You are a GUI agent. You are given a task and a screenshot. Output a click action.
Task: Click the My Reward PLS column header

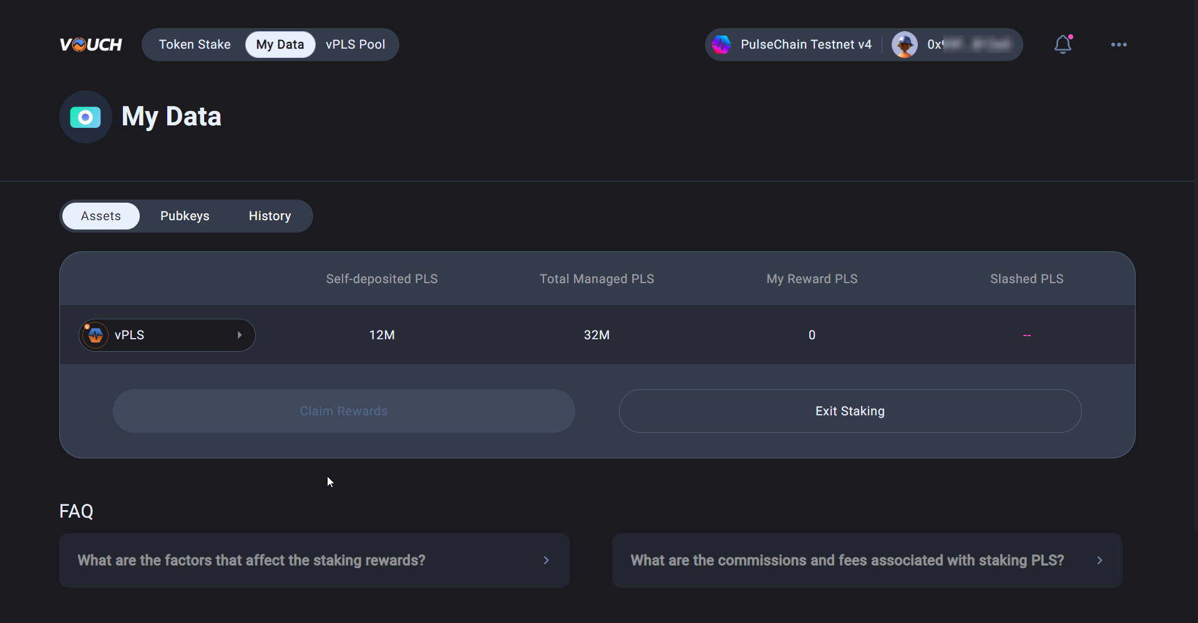[812, 279]
